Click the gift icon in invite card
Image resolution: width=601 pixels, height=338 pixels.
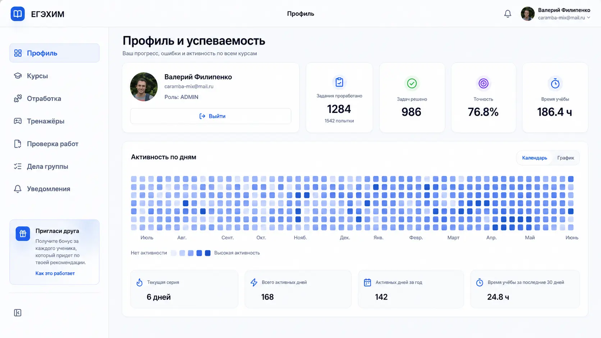(23, 234)
